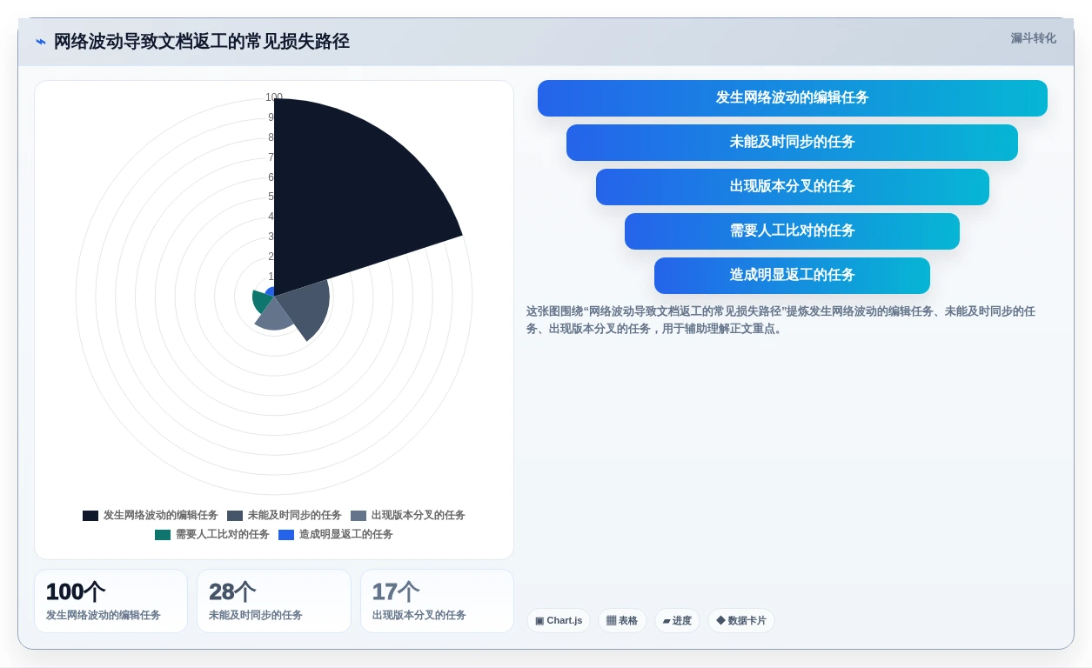Click the Chart.js tag chip
1092x668 pixels.
[x=559, y=621]
